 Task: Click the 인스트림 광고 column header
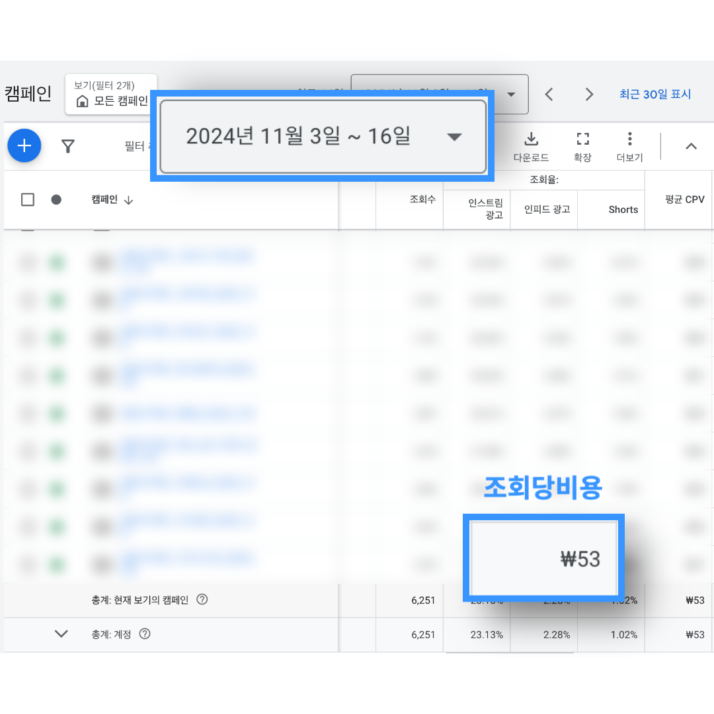485,208
